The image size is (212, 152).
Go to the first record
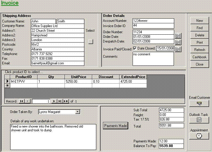[x=22, y=101]
